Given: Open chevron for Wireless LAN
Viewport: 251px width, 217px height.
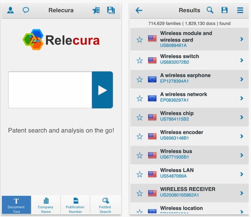Looking at the screenshot, I should tap(242, 174).
